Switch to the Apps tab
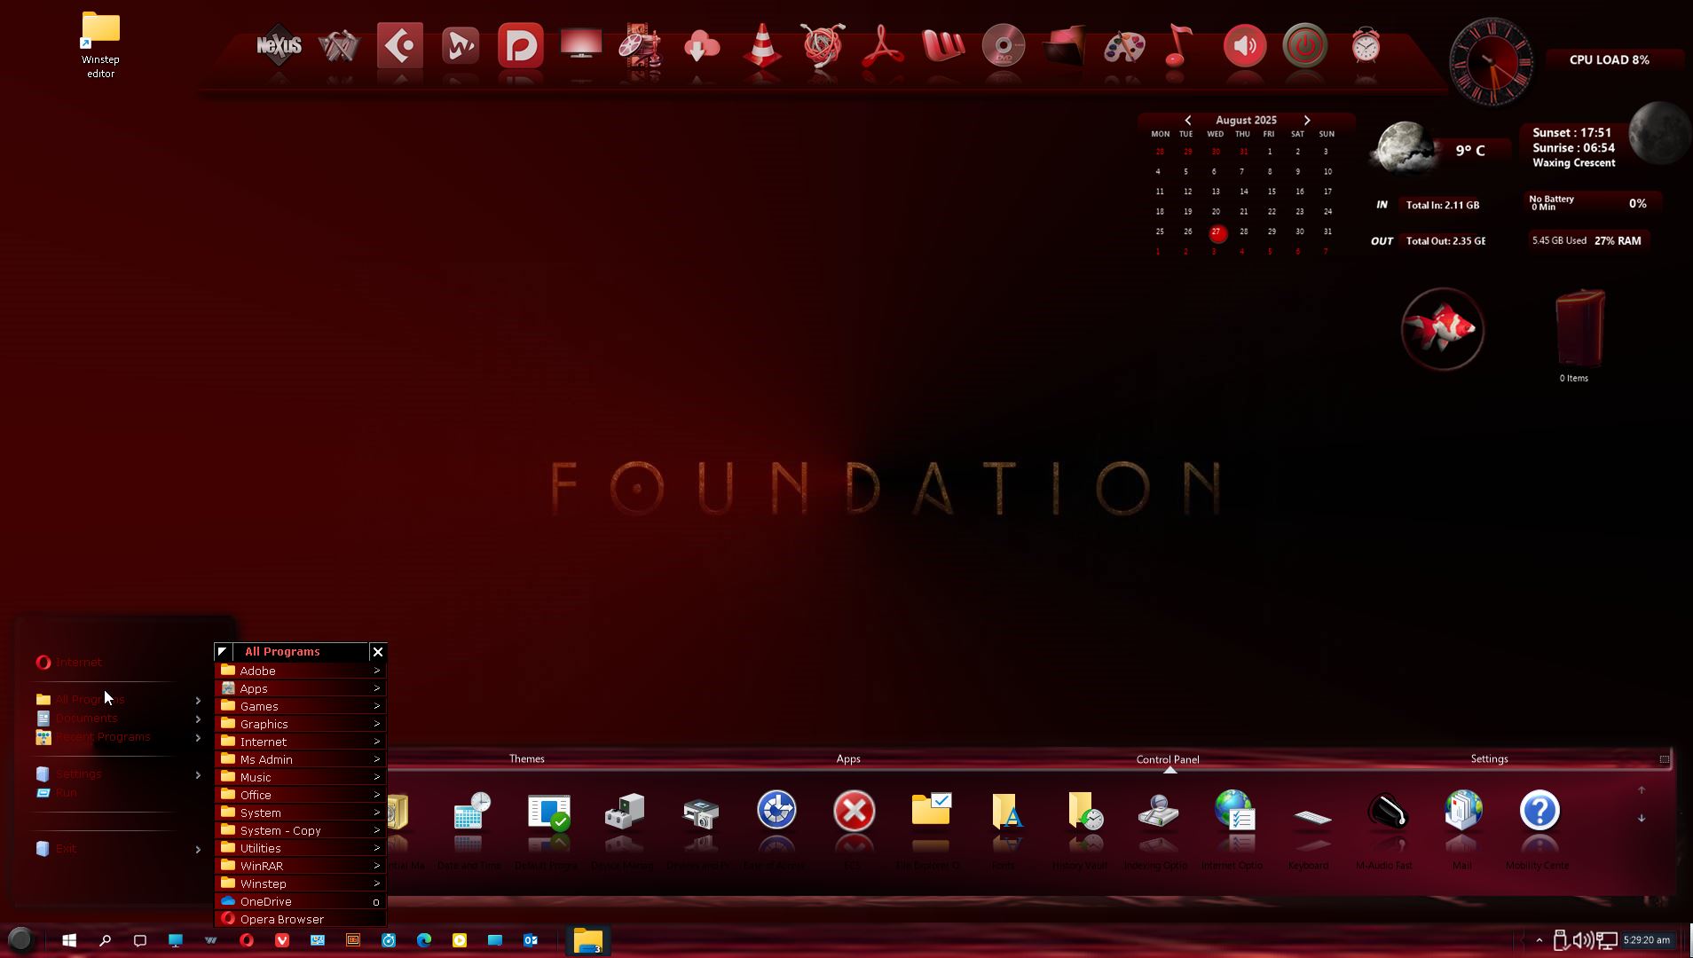1693x958 pixels. pos(847,758)
